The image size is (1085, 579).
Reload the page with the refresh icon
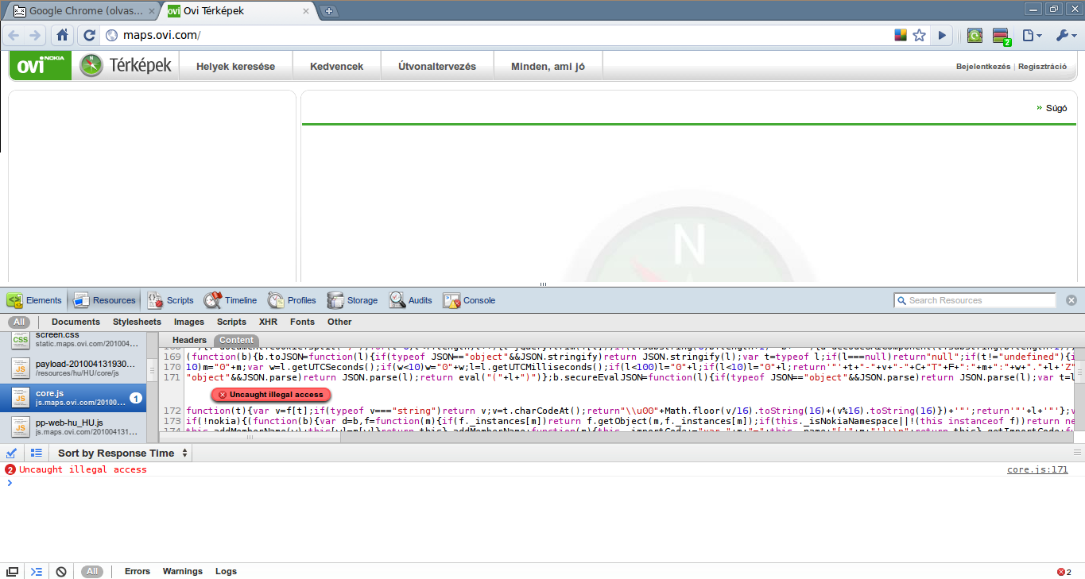(x=89, y=36)
